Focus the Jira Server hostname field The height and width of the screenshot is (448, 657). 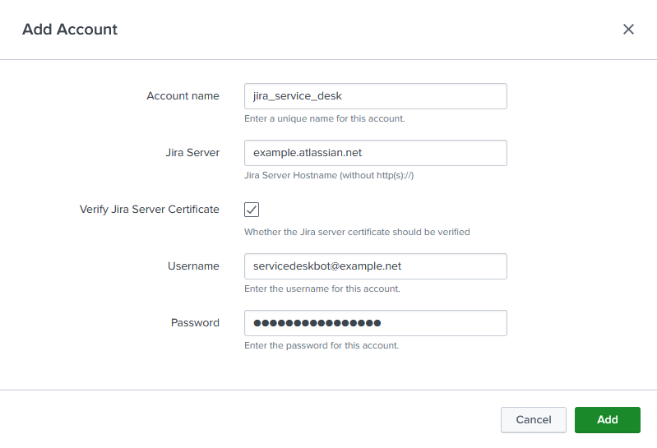(376, 153)
